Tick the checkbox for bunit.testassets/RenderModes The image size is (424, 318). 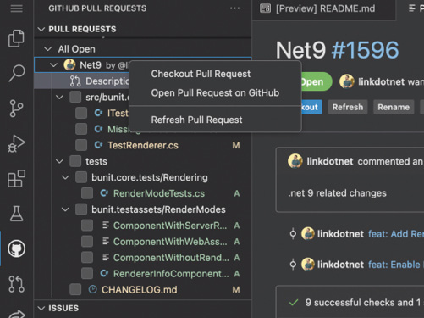tap(81, 209)
